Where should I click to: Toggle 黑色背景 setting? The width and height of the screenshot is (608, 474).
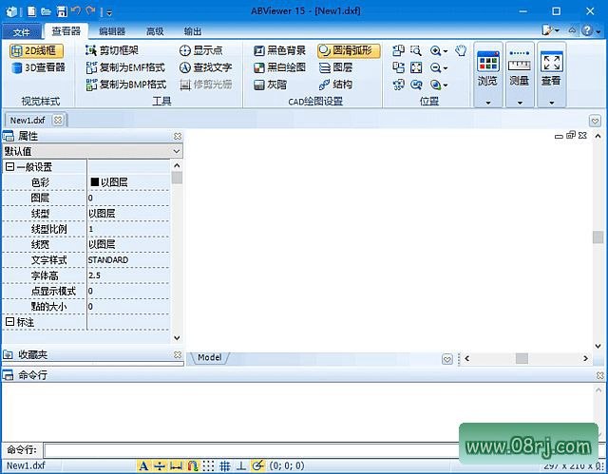point(279,50)
